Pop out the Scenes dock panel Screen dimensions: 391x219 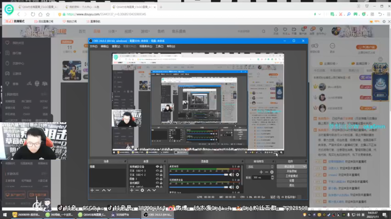pos(125,162)
